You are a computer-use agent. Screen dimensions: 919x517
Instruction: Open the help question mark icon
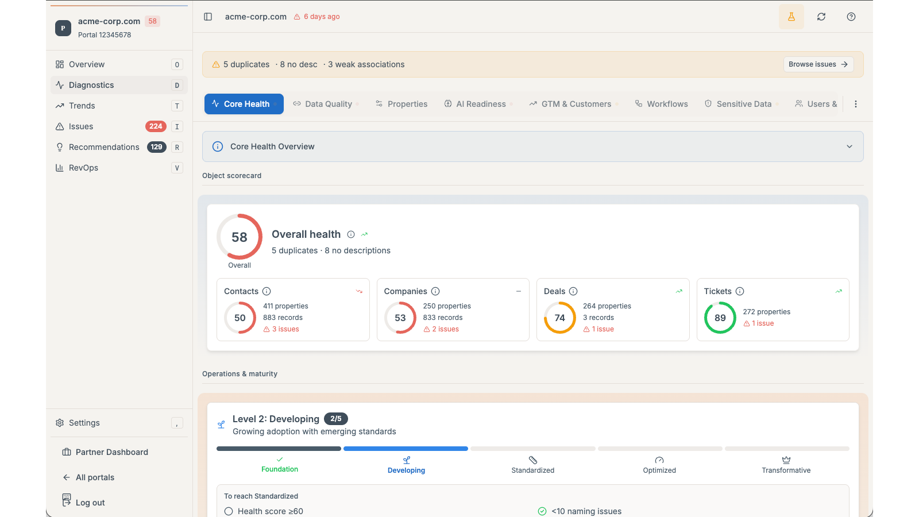(x=851, y=17)
